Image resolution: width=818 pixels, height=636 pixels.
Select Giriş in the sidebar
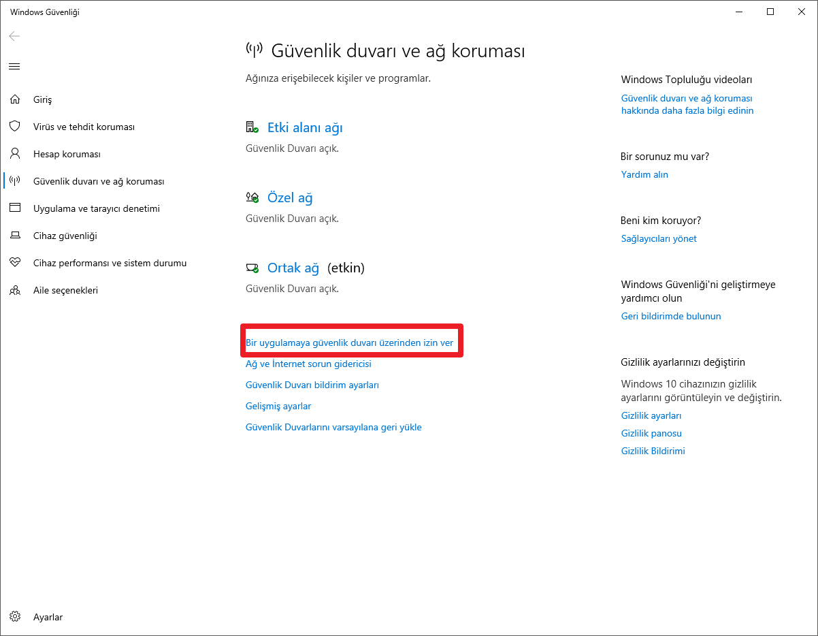(42, 99)
